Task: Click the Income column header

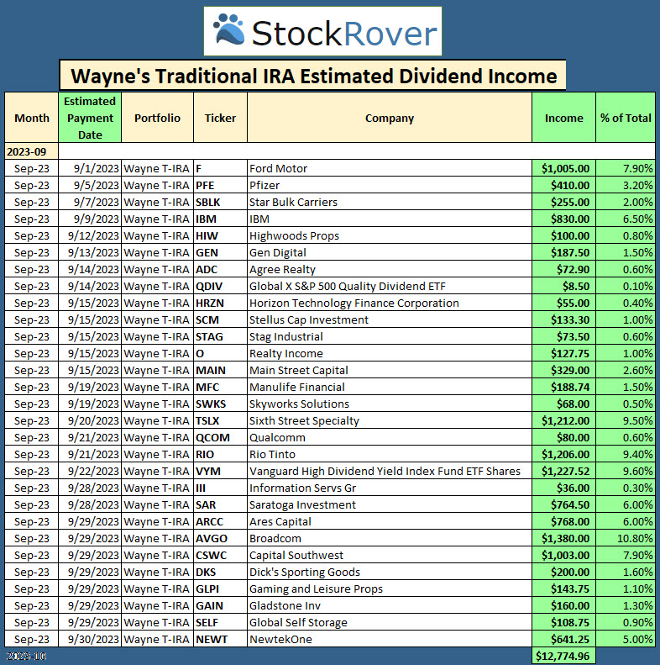Action: pyautogui.click(x=563, y=118)
